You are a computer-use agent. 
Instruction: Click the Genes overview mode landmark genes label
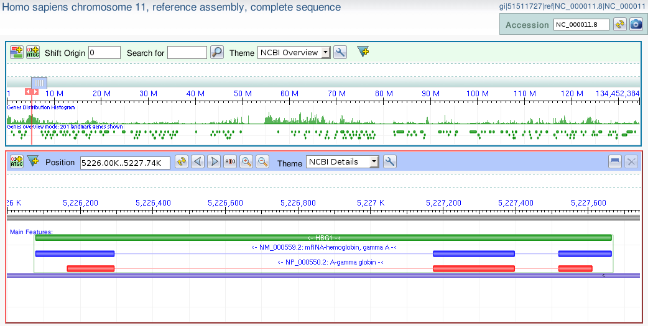65,127
